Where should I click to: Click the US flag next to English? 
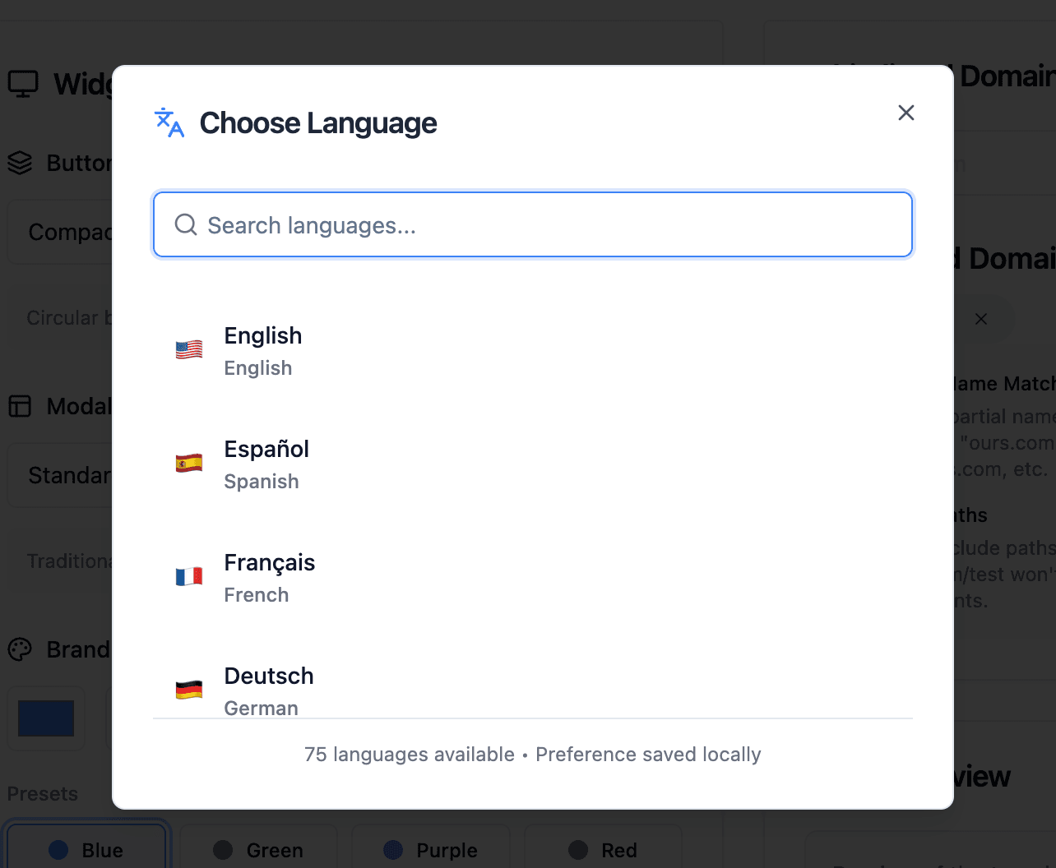(x=189, y=350)
